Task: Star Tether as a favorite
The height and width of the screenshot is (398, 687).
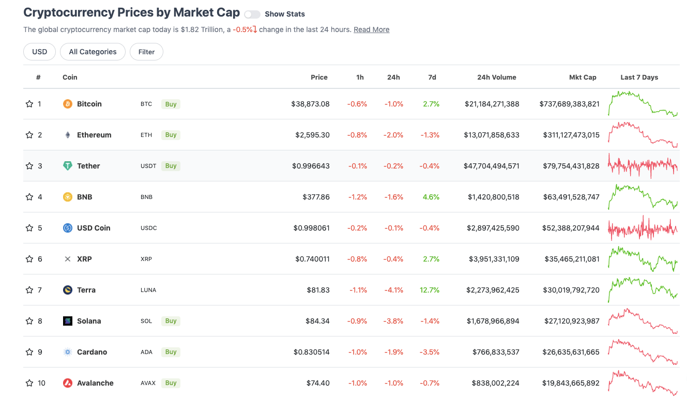Action: pos(29,166)
